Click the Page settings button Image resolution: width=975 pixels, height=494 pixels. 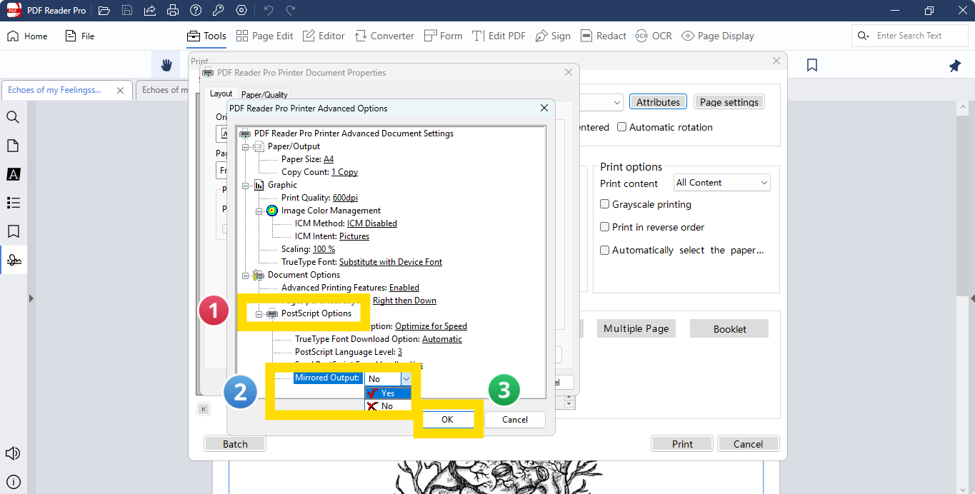729,102
